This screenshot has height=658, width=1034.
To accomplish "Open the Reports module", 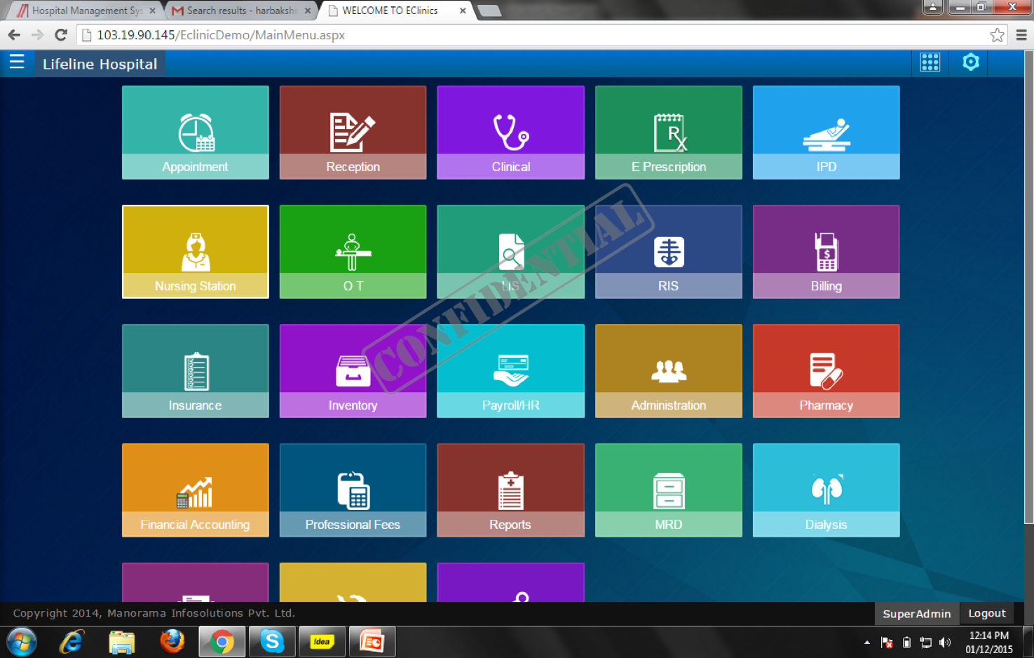I will 510,490.
